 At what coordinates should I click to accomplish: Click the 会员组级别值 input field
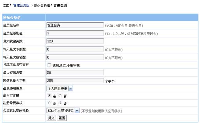[75, 33]
